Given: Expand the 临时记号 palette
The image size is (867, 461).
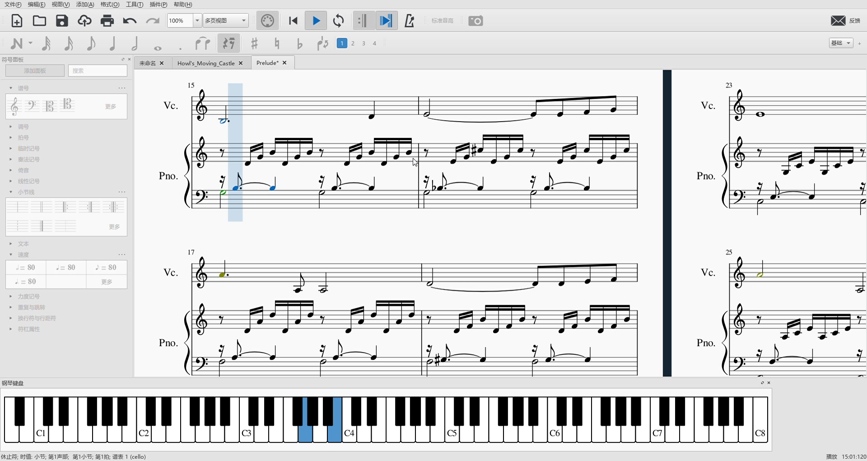Looking at the screenshot, I should click(28, 149).
